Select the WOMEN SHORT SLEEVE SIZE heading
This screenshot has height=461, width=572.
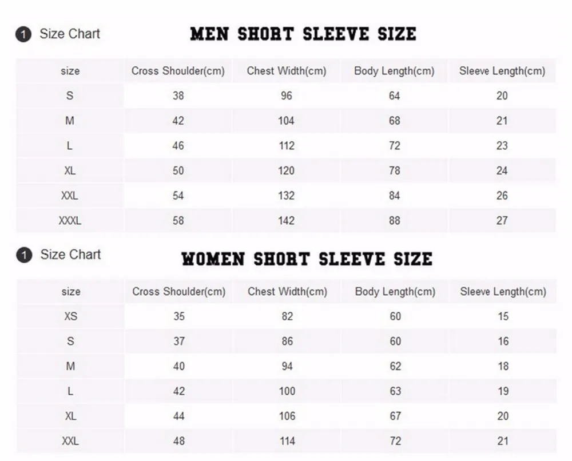click(x=307, y=259)
